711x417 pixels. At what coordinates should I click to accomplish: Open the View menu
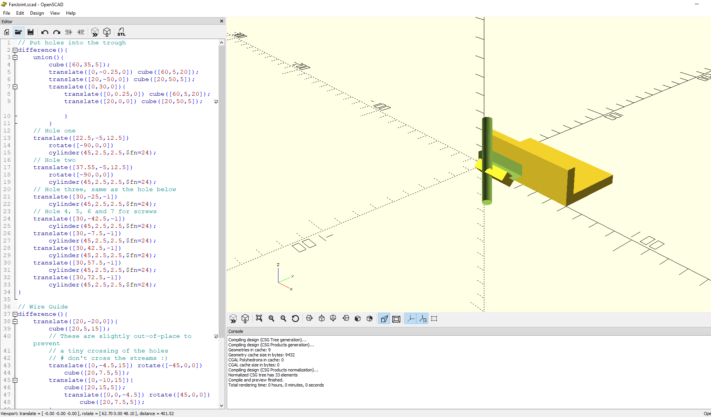55,13
